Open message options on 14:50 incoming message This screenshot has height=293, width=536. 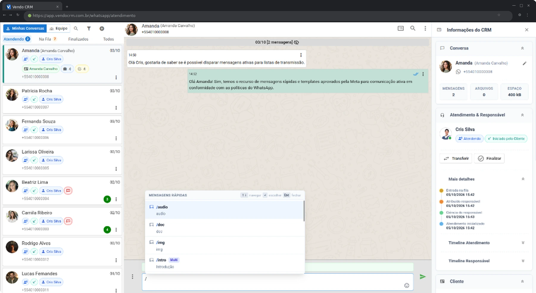[x=301, y=55]
